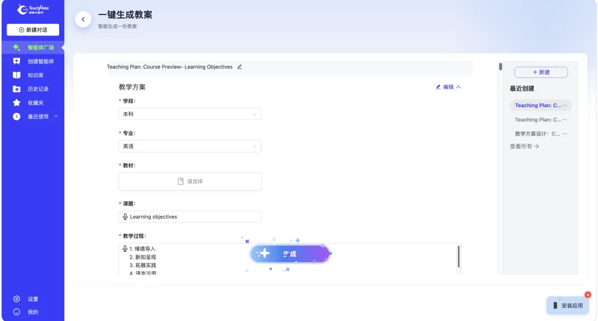598x321 pixels.
Task: Click the 生成 generate button
Action: pyautogui.click(x=290, y=254)
